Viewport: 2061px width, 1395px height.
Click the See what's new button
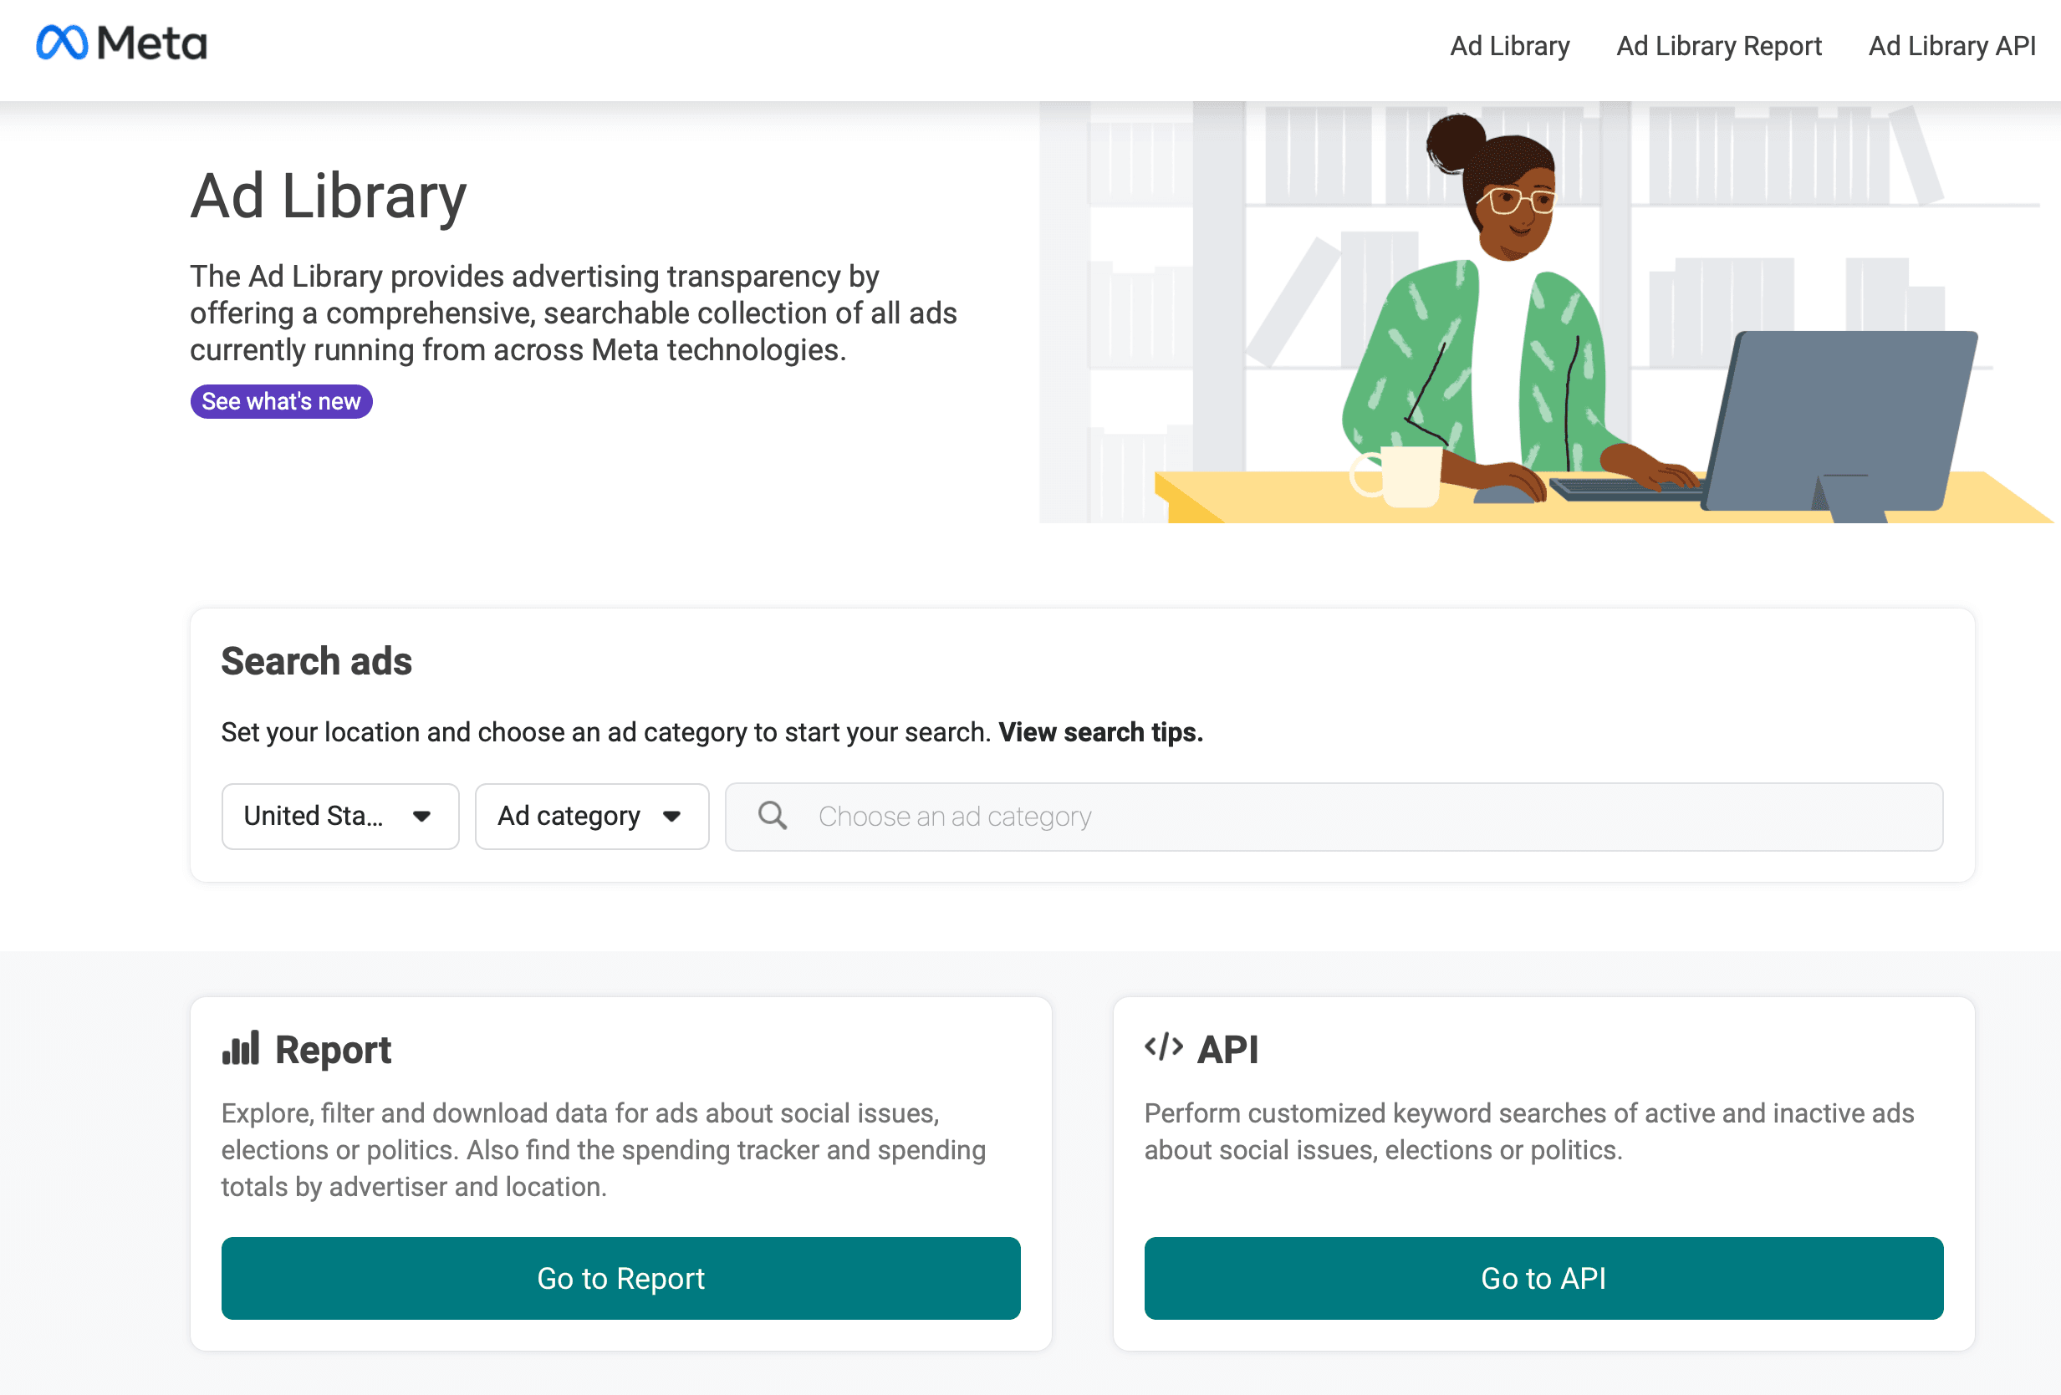click(x=280, y=402)
